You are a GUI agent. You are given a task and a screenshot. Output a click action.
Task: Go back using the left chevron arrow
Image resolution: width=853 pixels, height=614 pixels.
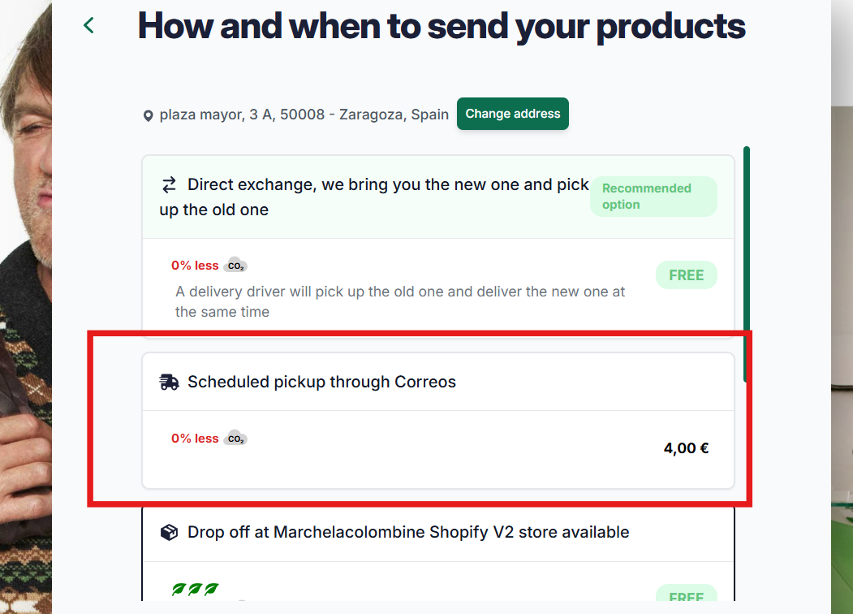88,25
